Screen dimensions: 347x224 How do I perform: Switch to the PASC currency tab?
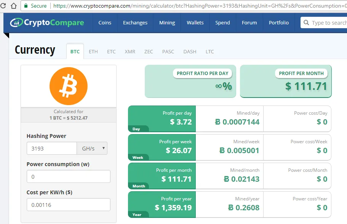coord(168,51)
